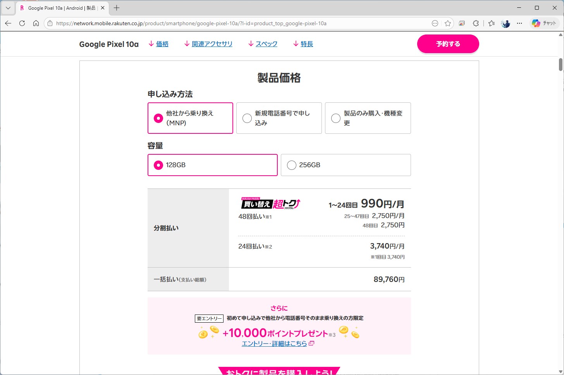Open the address bar feedback smiley icon
The width and height of the screenshot is (564, 375).
click(435, 23)
